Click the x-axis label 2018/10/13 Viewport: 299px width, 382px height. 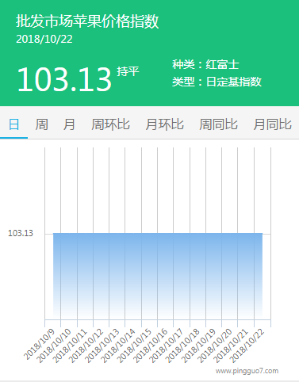point(102,346)
